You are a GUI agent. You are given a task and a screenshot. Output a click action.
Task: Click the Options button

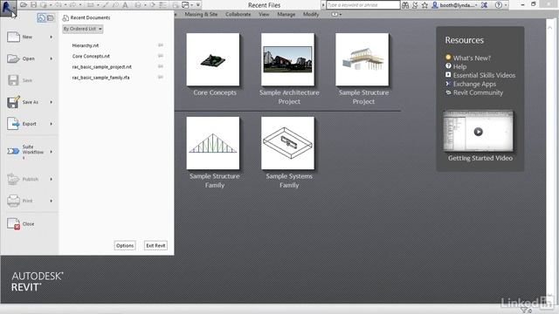click(x=125, y=246)
